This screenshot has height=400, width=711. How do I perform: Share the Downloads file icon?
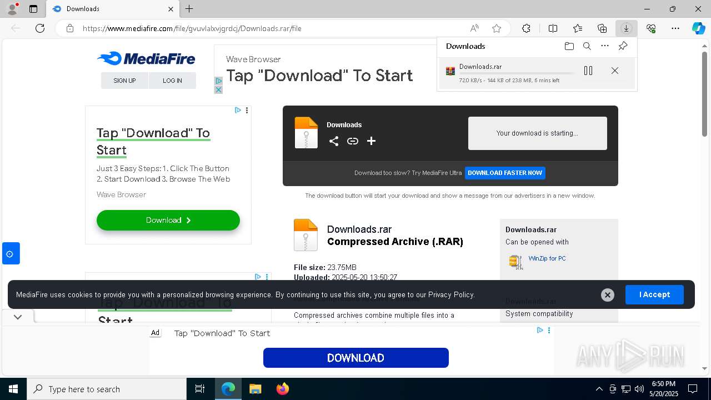click(x=334, y=141)
